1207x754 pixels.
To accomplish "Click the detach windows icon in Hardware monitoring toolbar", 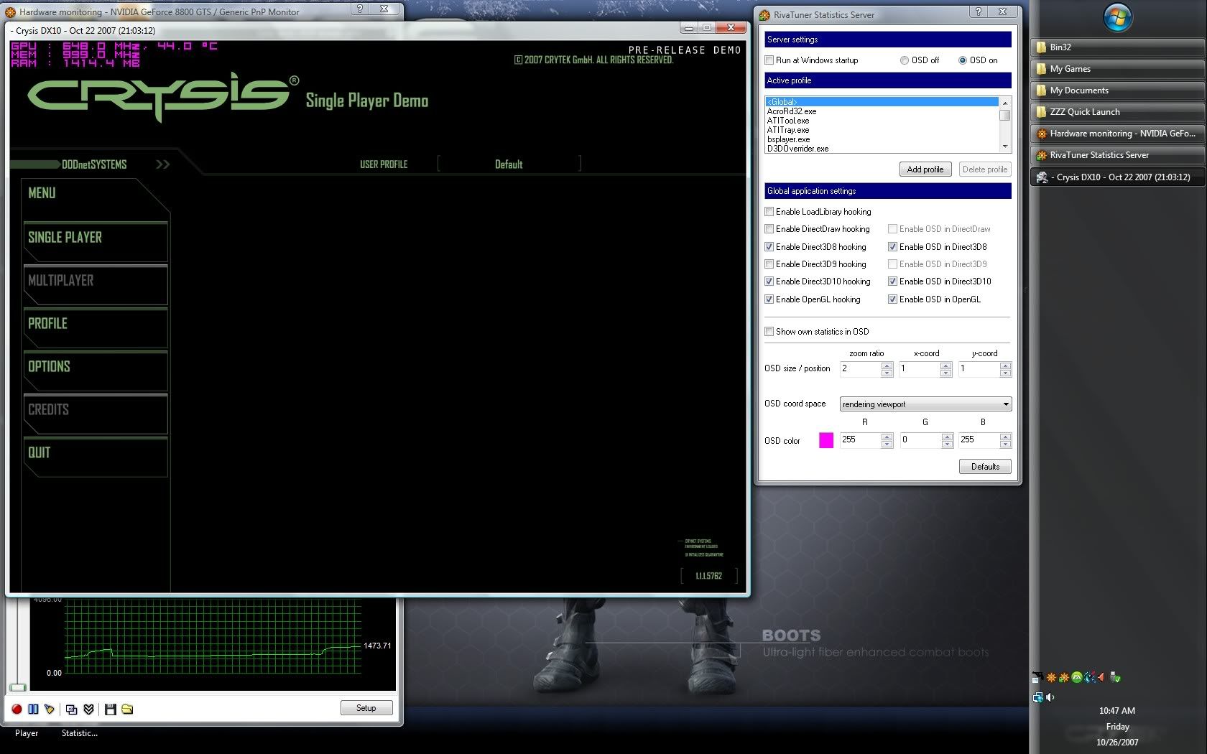I will click(x=72, y=709).
